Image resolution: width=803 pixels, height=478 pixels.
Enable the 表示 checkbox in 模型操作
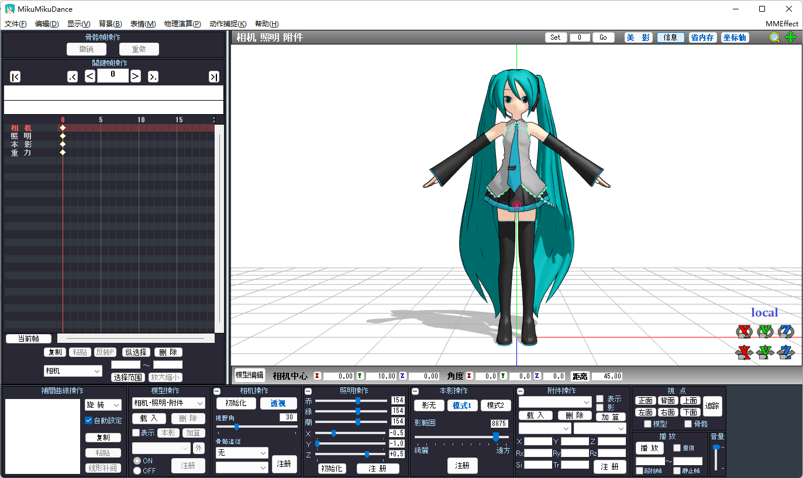[x=136, y=433]
